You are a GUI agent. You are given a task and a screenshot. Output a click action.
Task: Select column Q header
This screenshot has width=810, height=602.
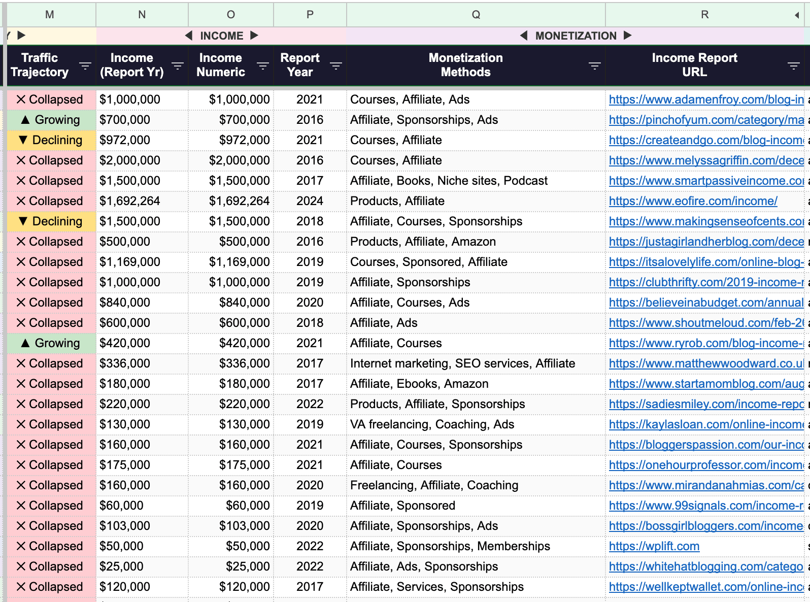[476, 15]
